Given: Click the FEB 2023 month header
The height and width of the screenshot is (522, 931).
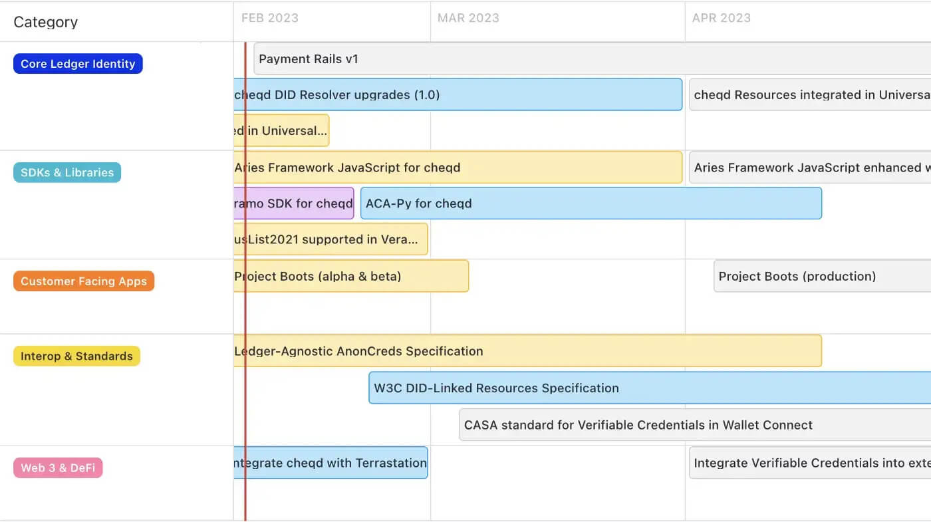Looking at the screenshot, I should 270,18.
